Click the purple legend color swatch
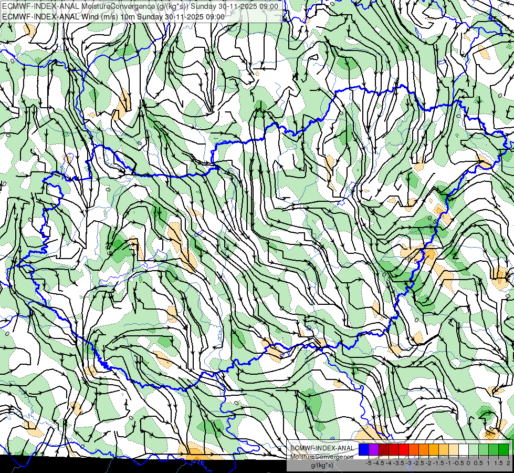This screenshot has height=473, width=514. [374, 450]
